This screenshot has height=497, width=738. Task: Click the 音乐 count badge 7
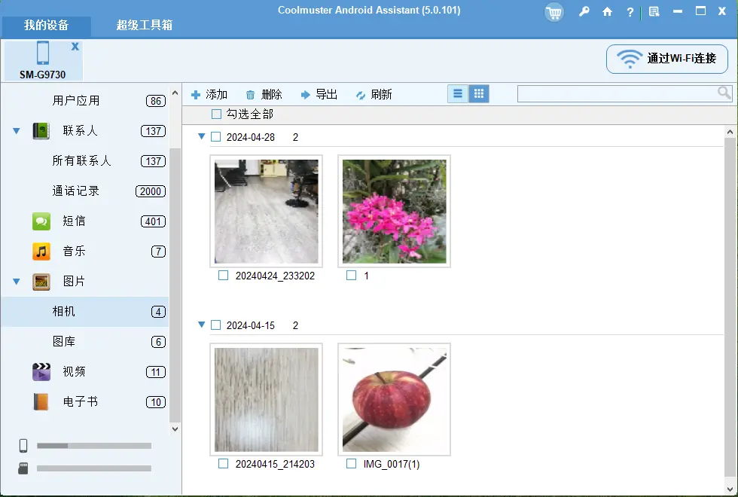(159, 252)
